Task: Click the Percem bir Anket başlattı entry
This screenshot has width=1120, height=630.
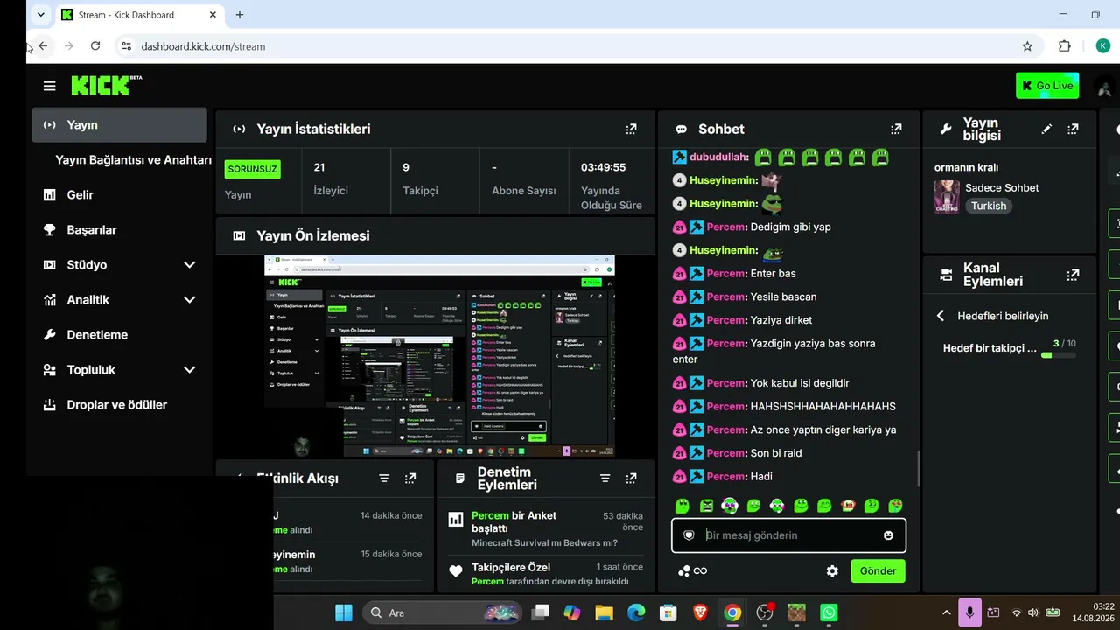Action: pos(545,529)
